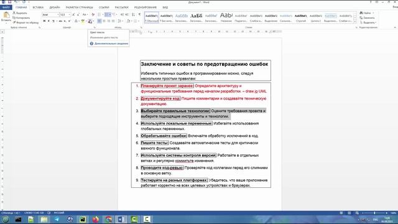Click the bullet list icon

(99, 14)
